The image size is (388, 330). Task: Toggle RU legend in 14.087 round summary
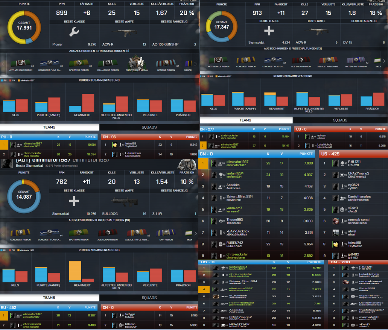(x=3, y=250)
